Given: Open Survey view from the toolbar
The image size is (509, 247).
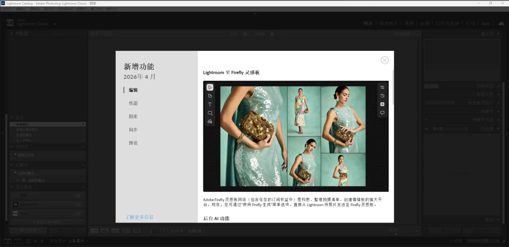Looking at the screenshot, I should (x=126, y=231).
